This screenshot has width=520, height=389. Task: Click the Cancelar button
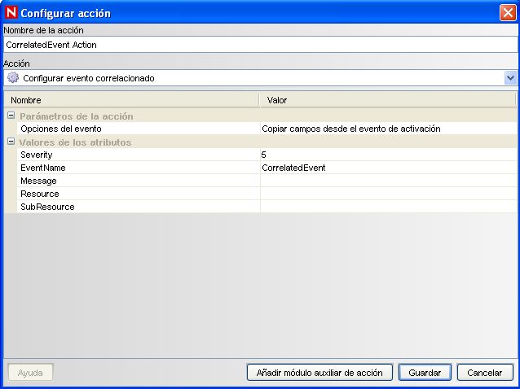pos(484,373)
